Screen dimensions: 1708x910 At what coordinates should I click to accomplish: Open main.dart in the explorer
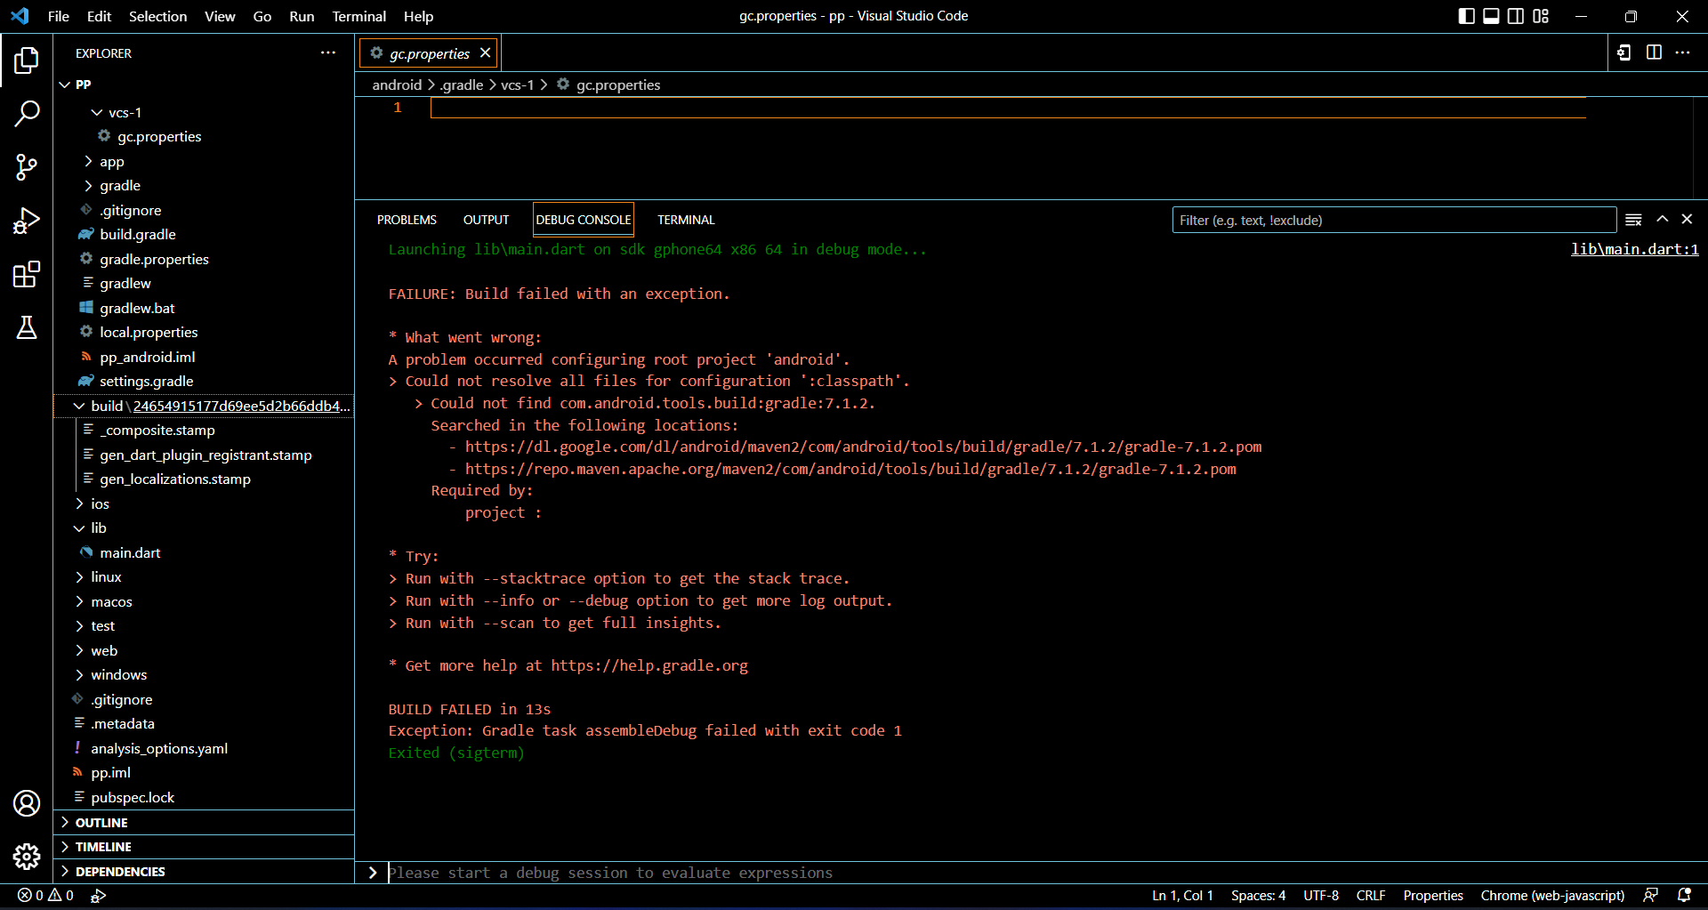[x=205, y=553]
